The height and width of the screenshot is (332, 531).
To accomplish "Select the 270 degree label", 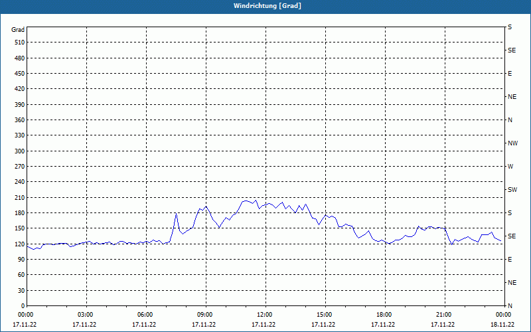I will pos(20,167).
